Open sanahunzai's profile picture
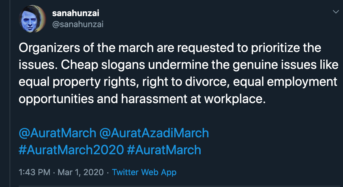The height and width of the screenshot is (187, 343). 32,19
